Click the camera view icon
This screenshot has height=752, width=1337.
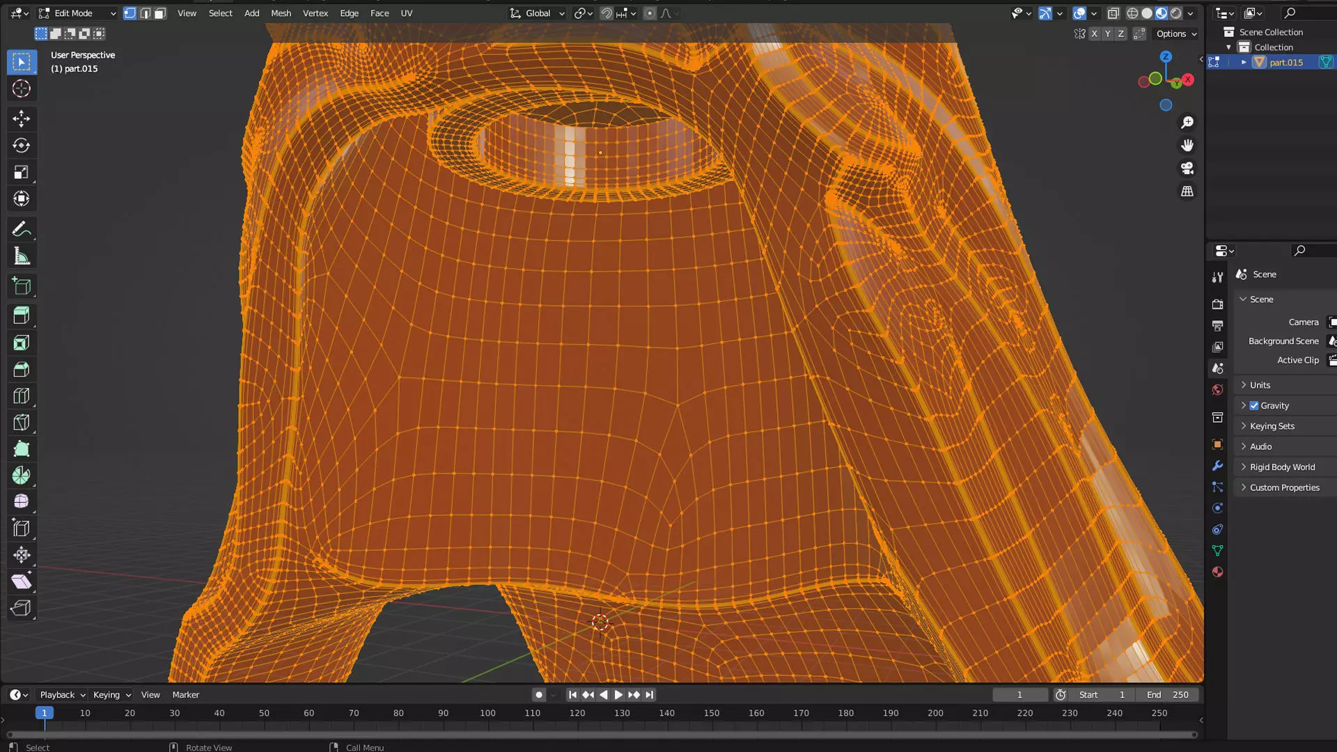(1187, 169)
